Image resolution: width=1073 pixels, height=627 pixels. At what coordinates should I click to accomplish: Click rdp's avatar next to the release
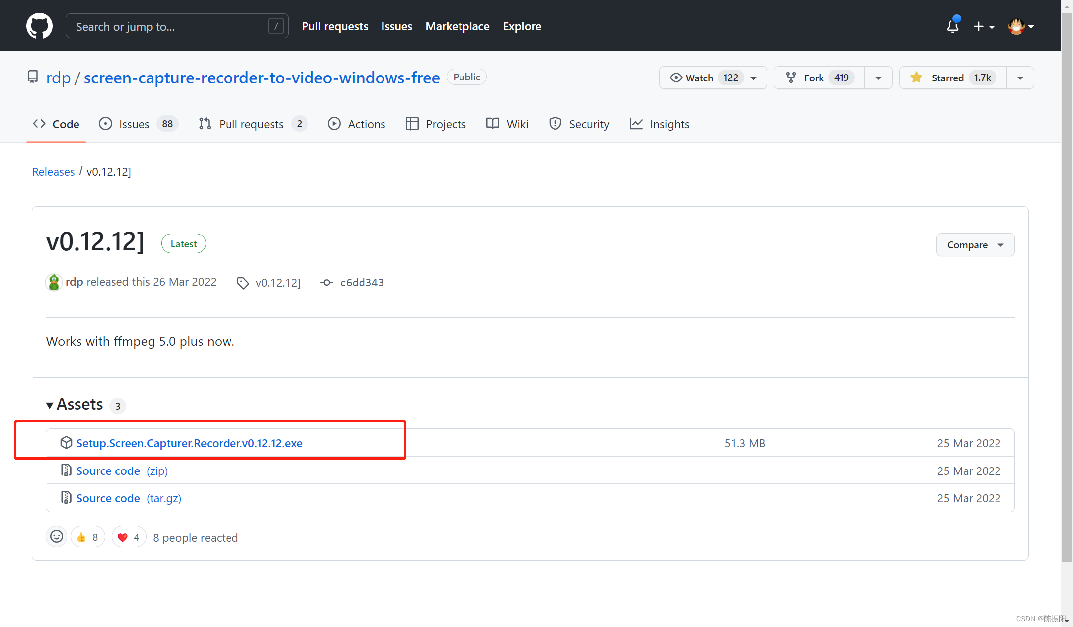54,282
